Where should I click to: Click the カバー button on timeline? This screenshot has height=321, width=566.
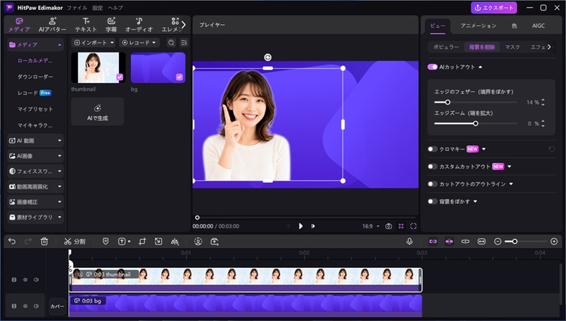click(x=57, y=306)
